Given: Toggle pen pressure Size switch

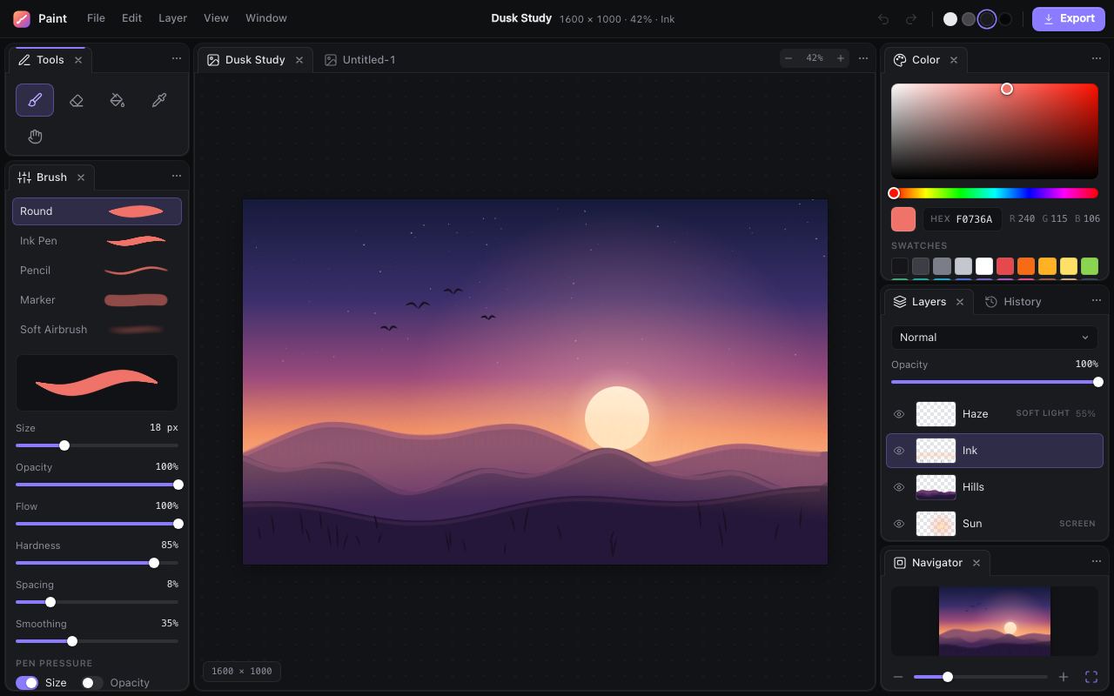Looking at the screenshot, I should tap(27, 683).
